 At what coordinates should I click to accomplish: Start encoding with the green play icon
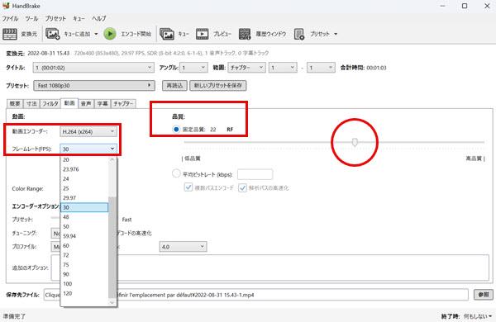(110, 34)
